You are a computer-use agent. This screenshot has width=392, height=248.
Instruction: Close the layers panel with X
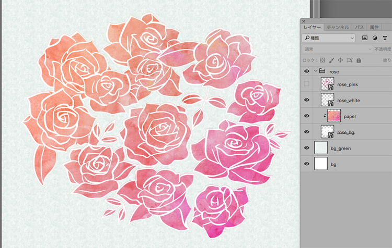304,21
